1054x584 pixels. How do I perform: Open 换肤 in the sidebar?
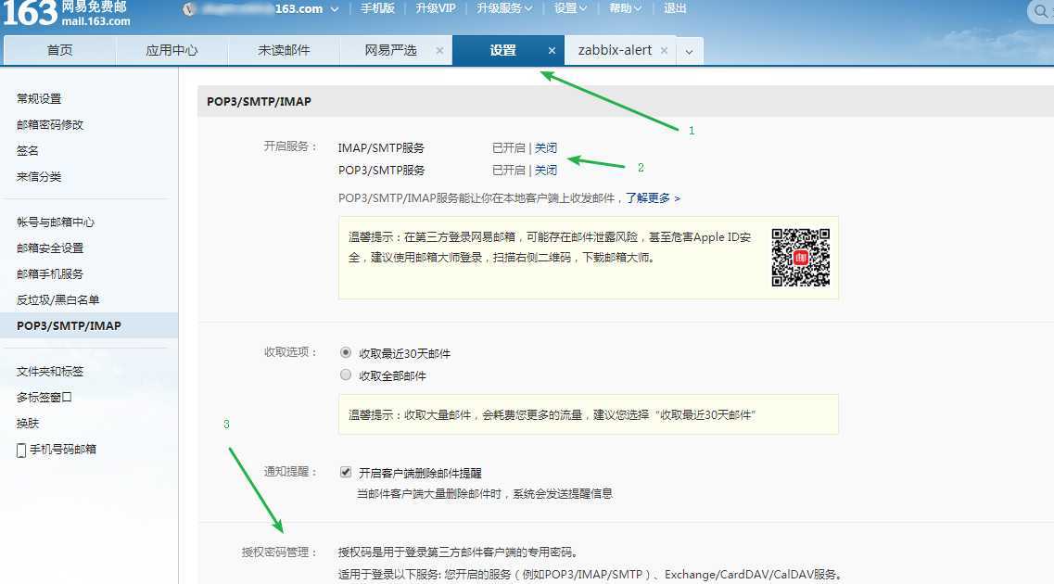pyautogui.click(x=28, y=424)
